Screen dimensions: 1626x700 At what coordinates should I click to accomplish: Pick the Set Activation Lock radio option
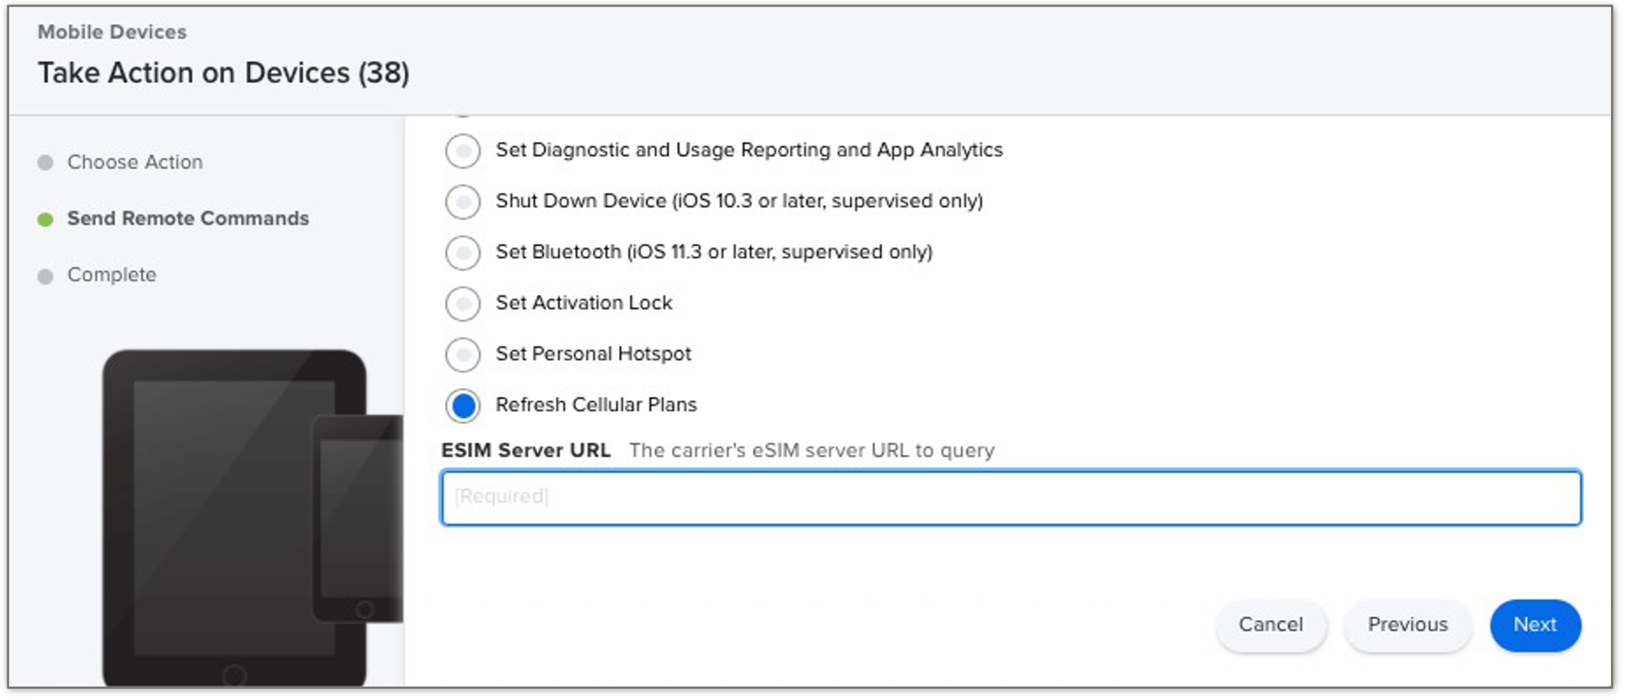(x=463, y=303)
